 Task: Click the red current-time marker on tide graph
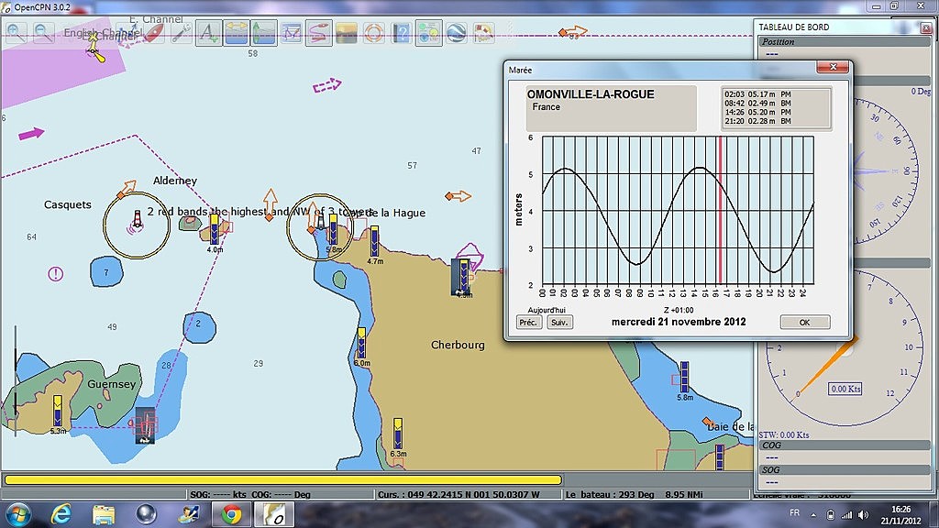click(721, 210)
